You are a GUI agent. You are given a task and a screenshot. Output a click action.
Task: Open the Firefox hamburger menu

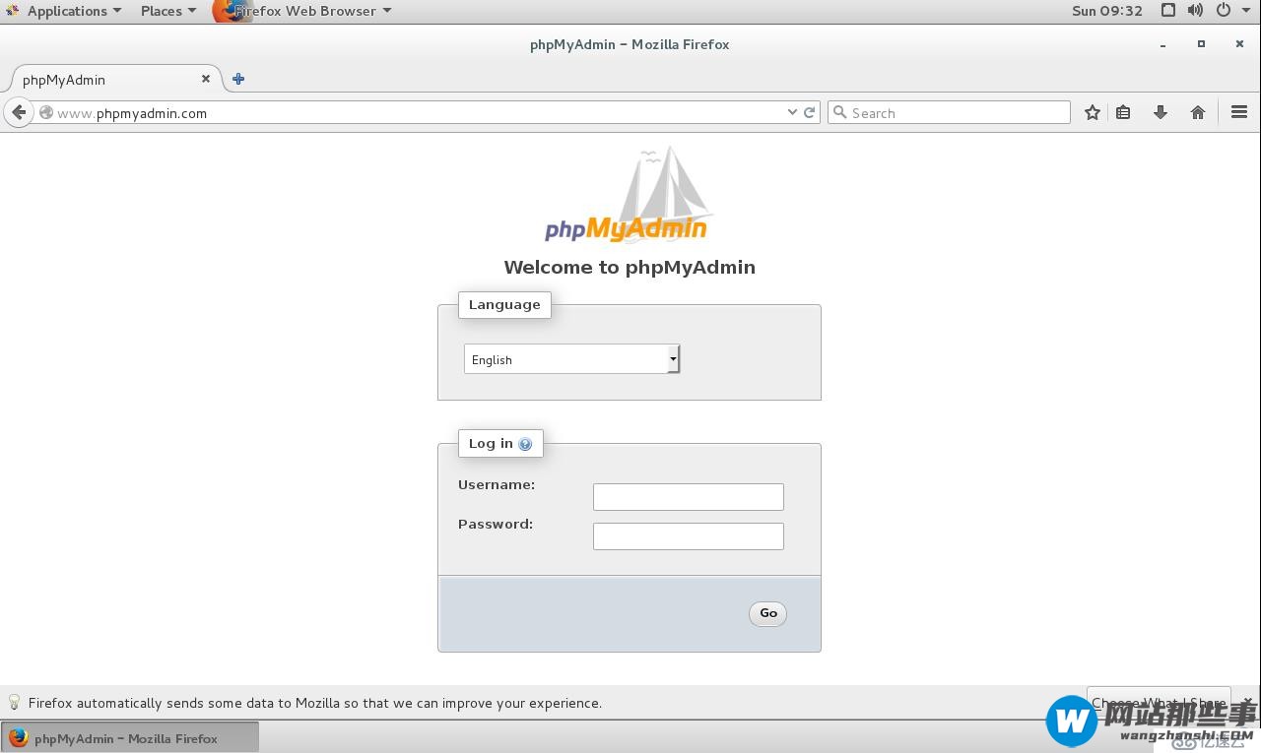(x=1239, y=112)
